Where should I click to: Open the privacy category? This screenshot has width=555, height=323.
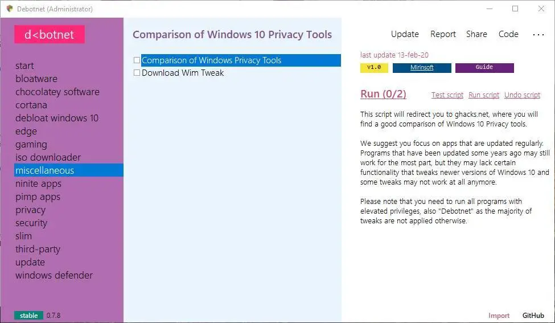(x=30, y=210)
